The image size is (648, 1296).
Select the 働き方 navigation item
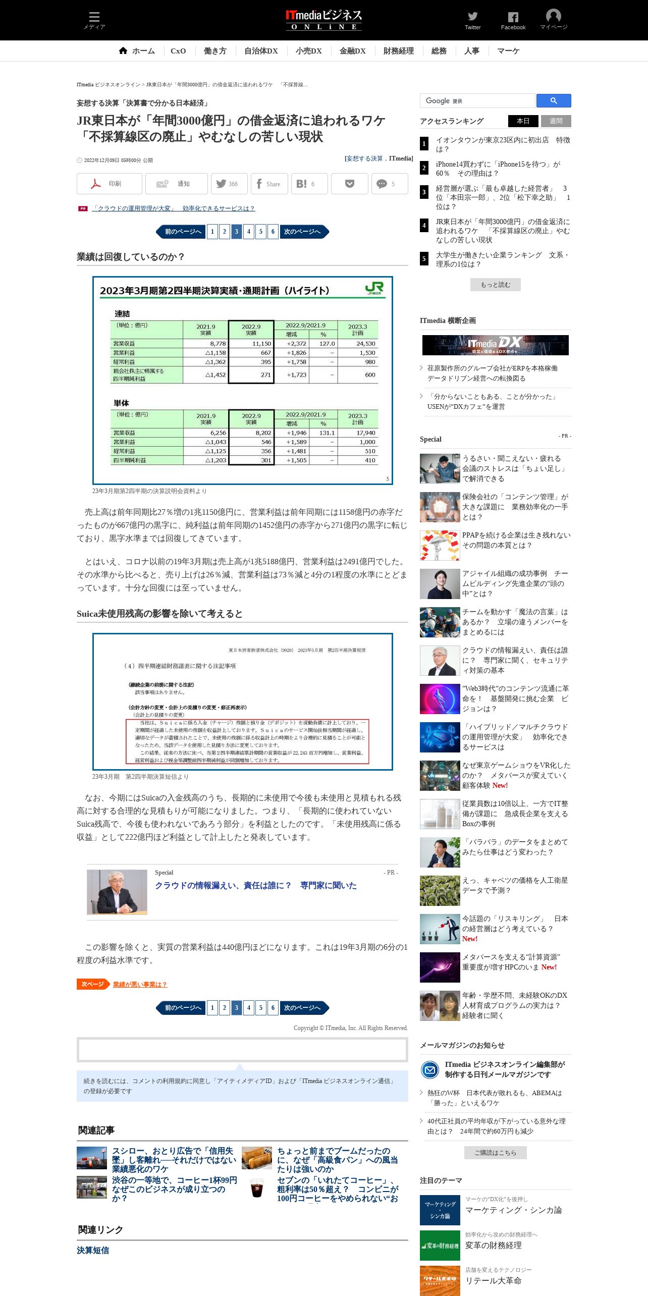click(x=215, y=51)
